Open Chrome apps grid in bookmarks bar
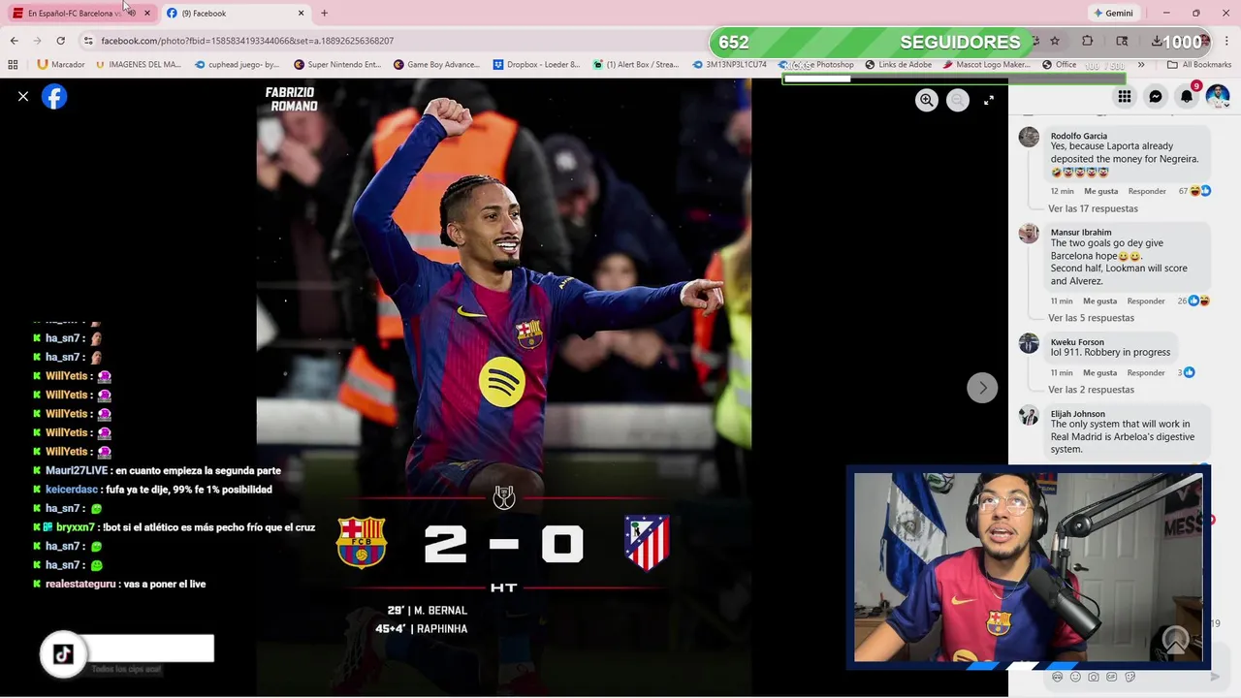The width and height of the screenshot is (1241, 698). click(x=13, y=65)
